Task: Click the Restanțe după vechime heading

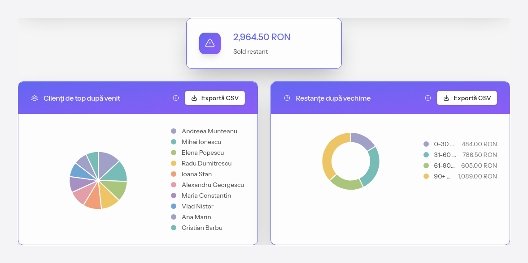Action: pyautogui.click(x=333, y=98)
